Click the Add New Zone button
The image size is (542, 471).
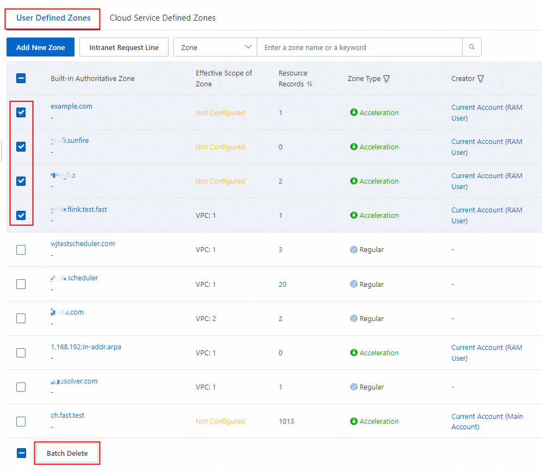tap(40, 47)
